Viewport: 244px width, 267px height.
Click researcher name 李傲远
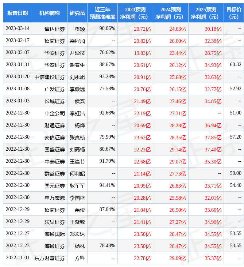tap(77, 89)
